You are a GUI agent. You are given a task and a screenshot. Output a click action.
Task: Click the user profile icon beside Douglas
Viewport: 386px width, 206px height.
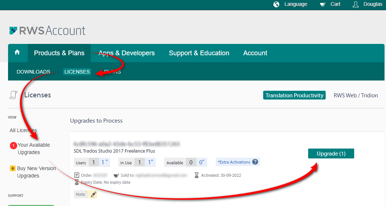coord(355,4)
